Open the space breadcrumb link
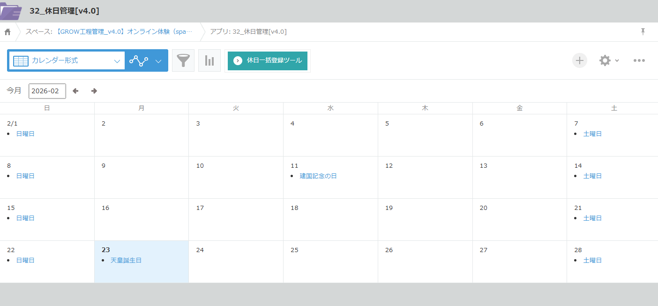This screenshot has width=658, height=306. [109, 32]
